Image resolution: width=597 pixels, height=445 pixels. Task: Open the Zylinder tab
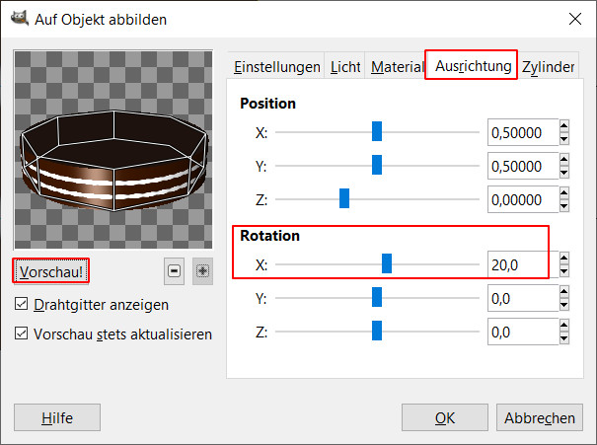pos(549,67)
